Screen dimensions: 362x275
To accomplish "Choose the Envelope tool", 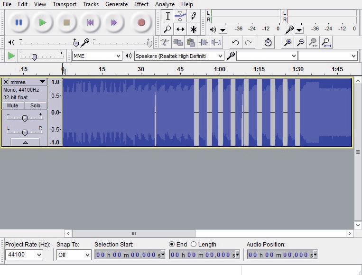I will click(180, 16).
